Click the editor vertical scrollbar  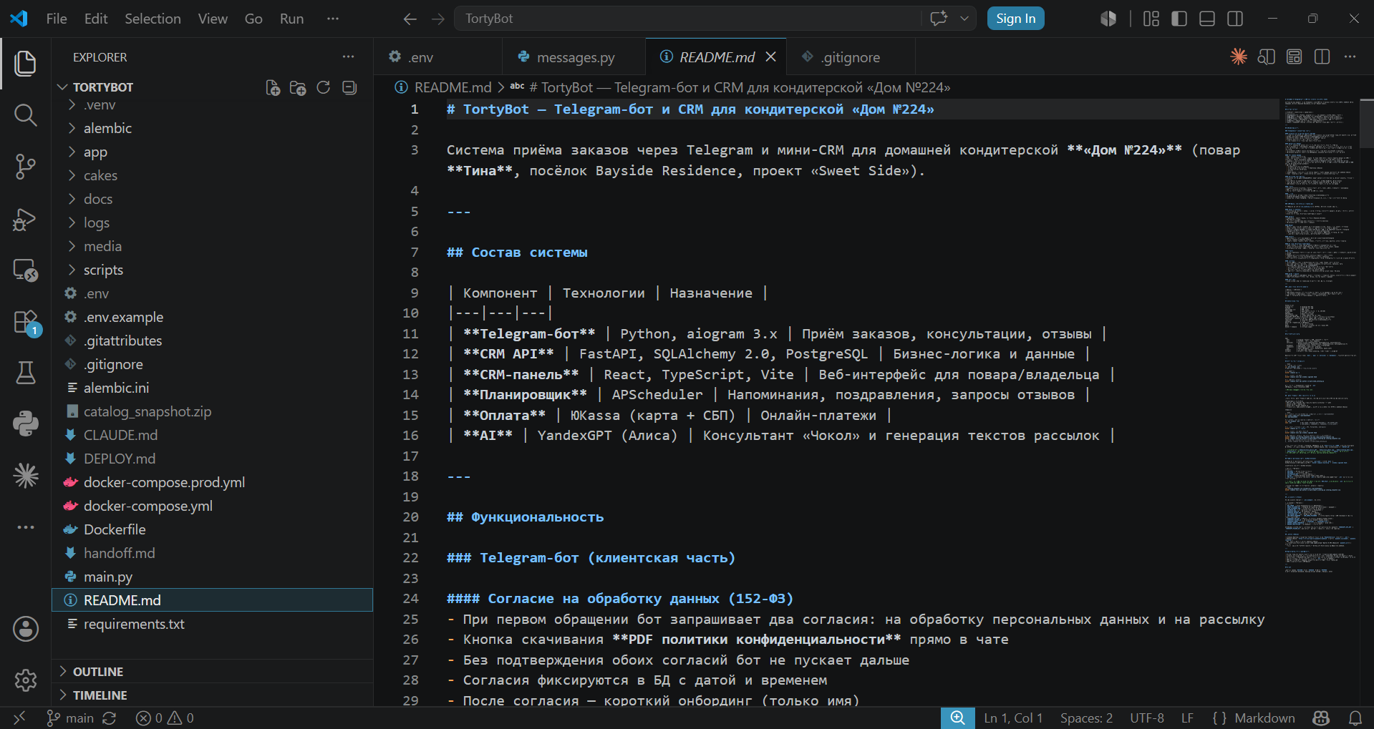click(1367, 123)
